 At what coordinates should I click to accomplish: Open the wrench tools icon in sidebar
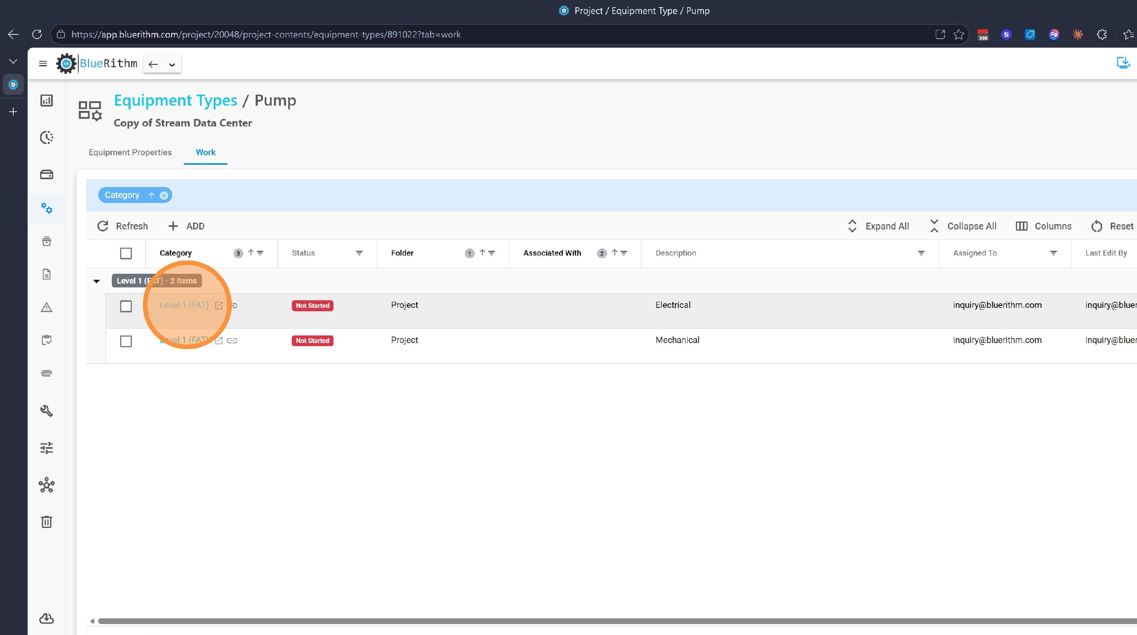(46, 411)
